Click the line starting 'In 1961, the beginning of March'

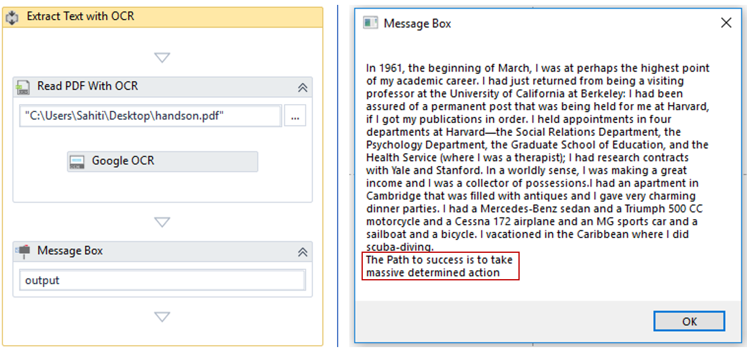pyautogui.click(x=538, y=68)
